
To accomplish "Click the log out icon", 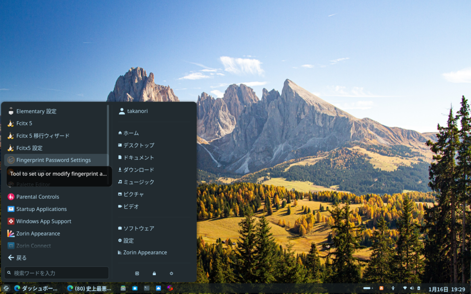I will (137, 273).
